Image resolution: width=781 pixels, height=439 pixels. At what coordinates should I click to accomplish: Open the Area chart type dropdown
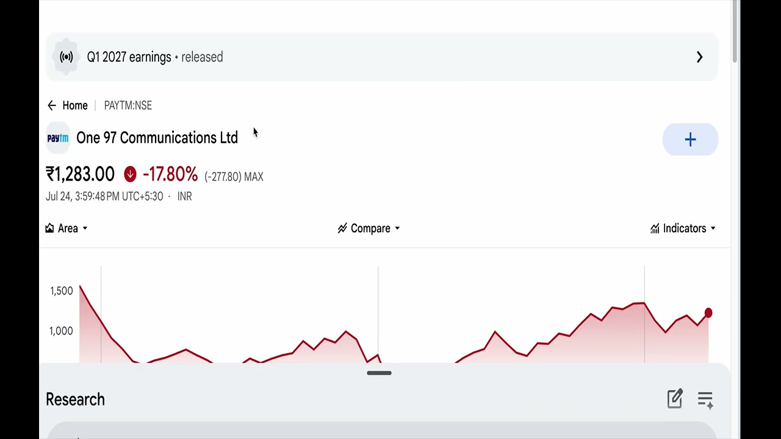click(x=67, y=228)
